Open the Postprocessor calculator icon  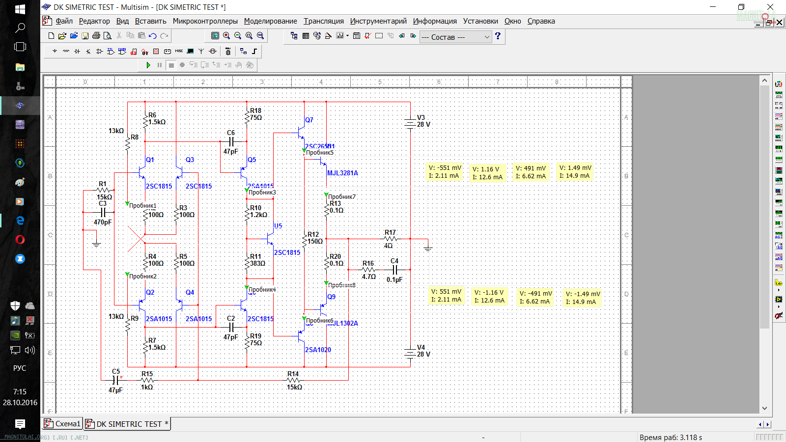coord(357,36)
